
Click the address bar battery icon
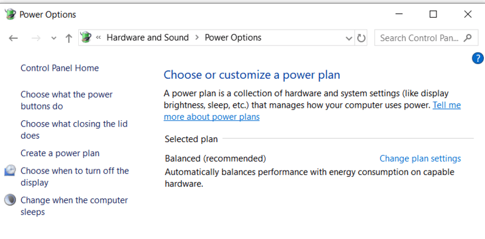(x=86, y=38)
